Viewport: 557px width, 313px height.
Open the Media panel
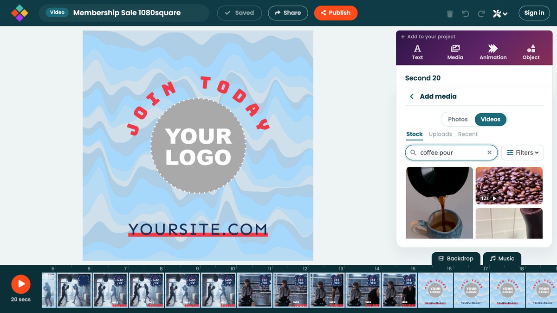(x=455, y=52)
